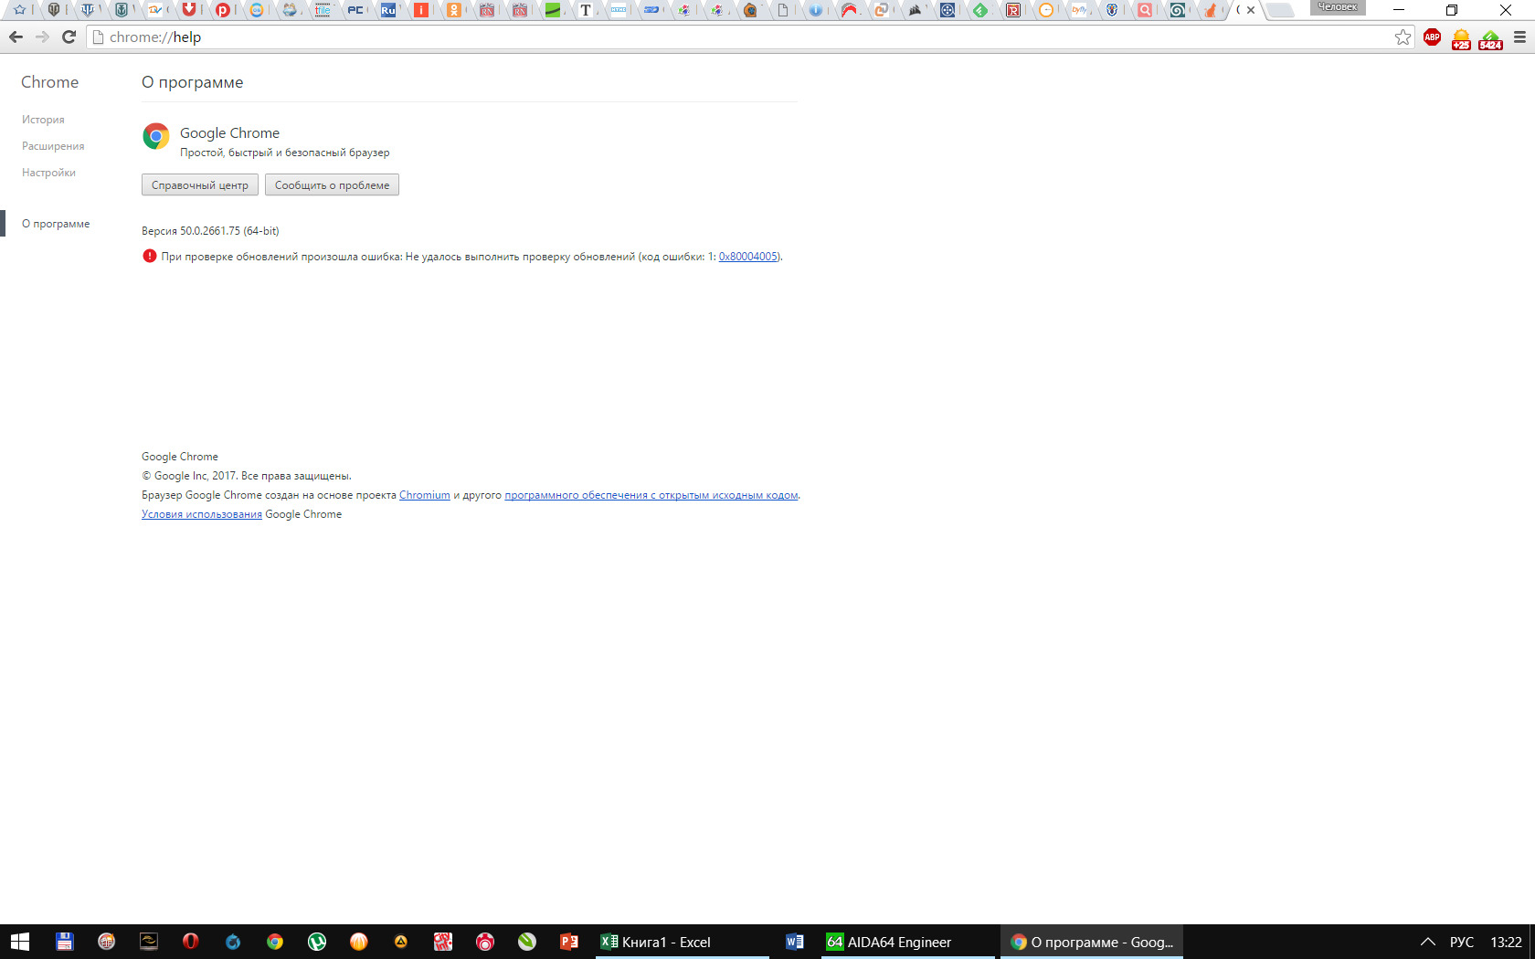The height and width of the screenshot is (959, 1535).
Task: Switch to the green diamond icon tab
Action: click(x=980, y=10)
